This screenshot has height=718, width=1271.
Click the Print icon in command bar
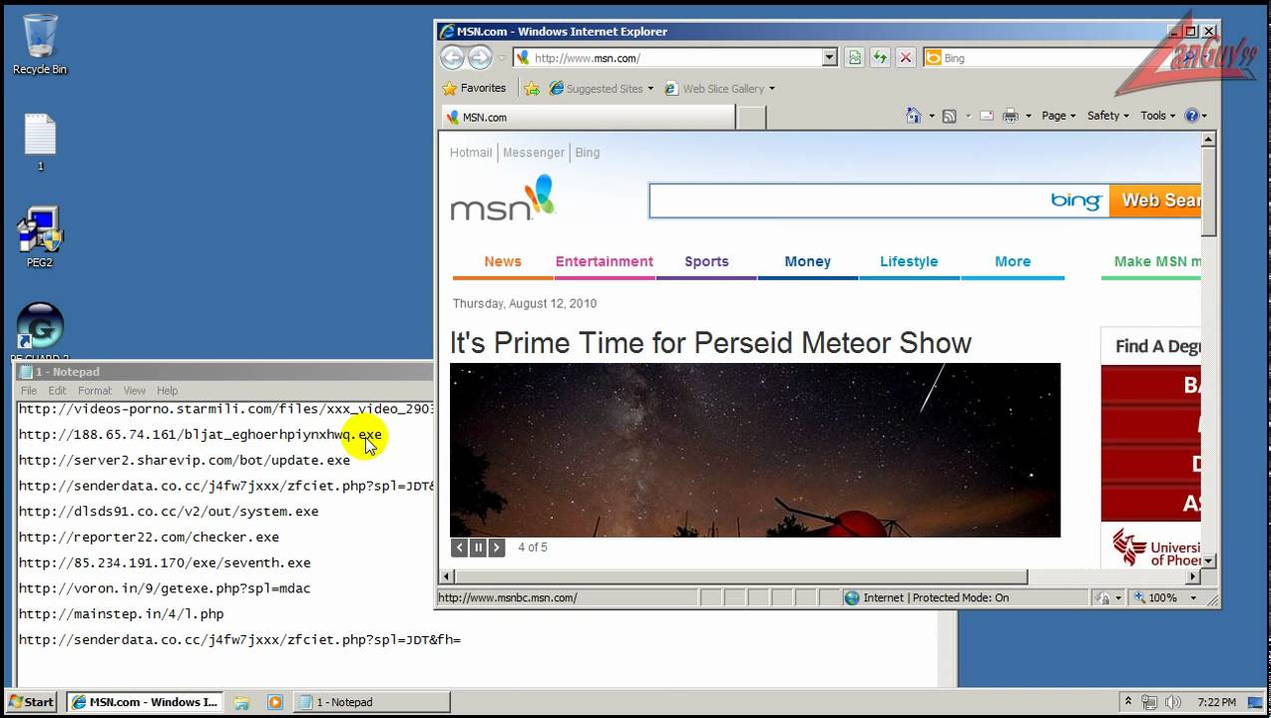pyautogui.click(x=1011, y=116)
